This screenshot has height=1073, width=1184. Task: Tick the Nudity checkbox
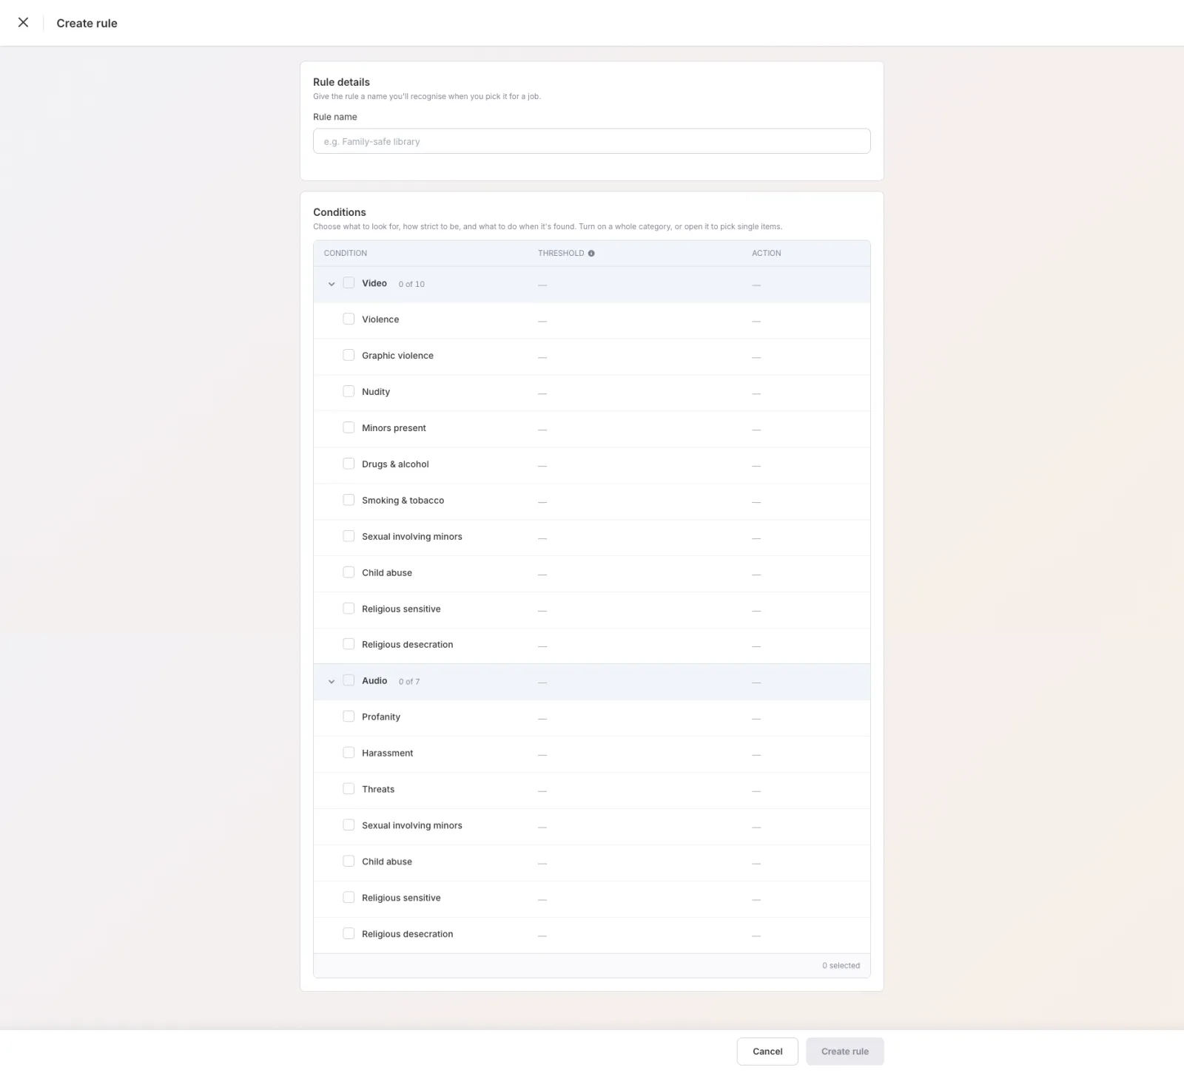click(349, 391)
